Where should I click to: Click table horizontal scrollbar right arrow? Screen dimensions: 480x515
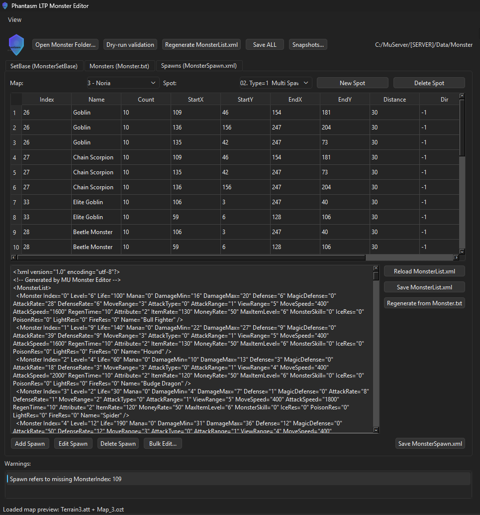pyautogui.click(x=456, y=257)
